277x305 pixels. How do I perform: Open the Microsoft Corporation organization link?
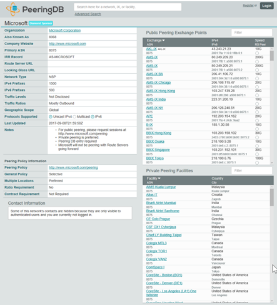point(65,31)
